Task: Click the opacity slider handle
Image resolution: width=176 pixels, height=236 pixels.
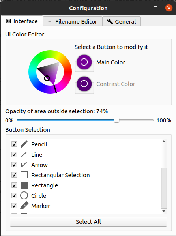Action: point(116,120)
